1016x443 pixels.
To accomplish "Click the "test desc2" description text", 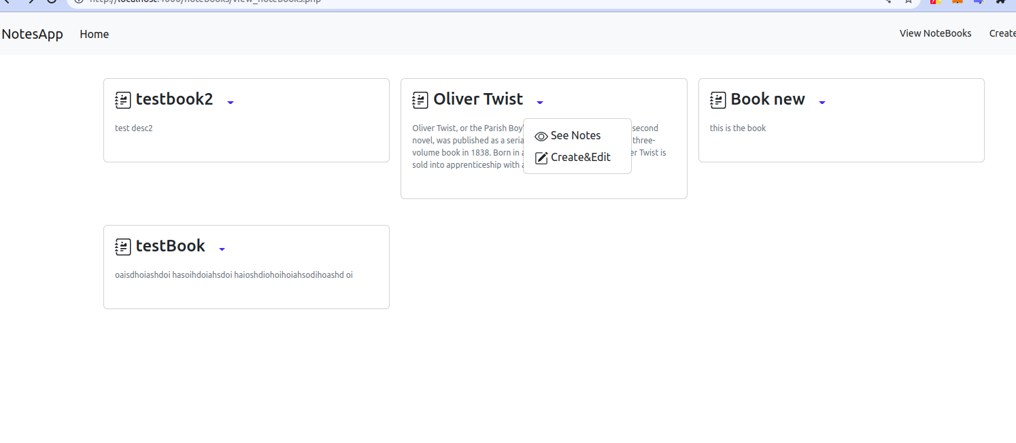I will tap(134, 128).
